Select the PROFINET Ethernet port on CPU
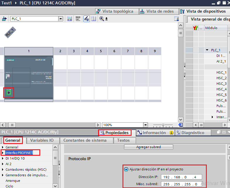Screen dimensions: 230x188 pos(9,93)
